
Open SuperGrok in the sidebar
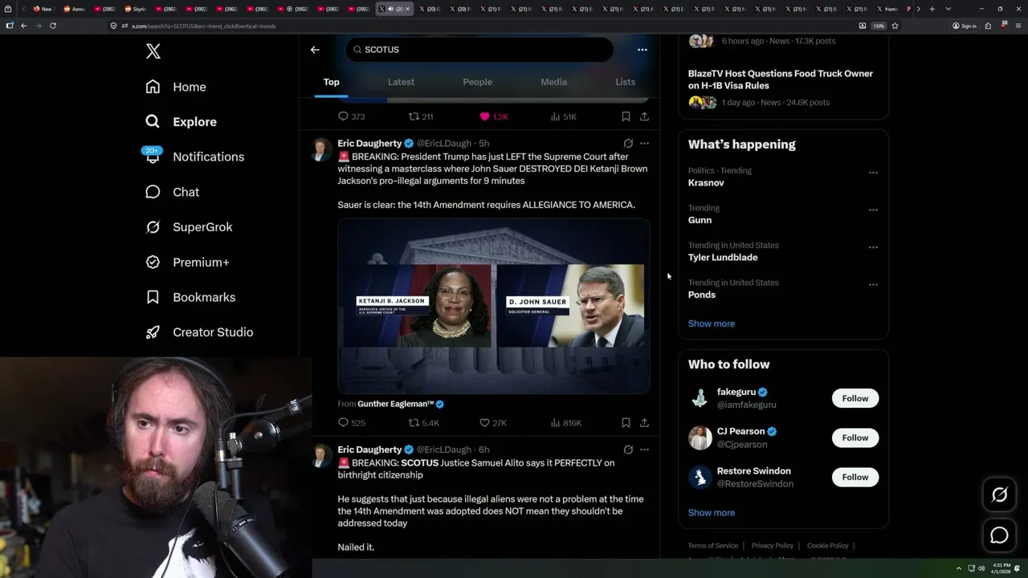pos(189,227)
